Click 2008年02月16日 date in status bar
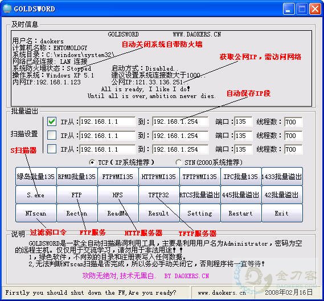The image size is (324, 301). coord(289,292)
